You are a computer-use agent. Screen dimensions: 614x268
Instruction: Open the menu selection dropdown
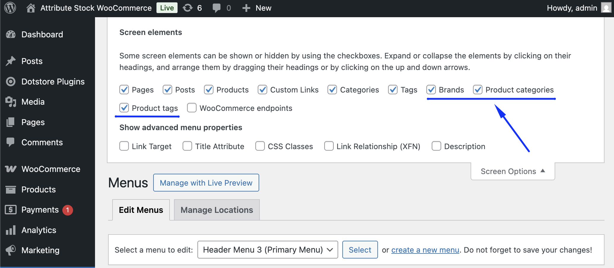pyautogui.click(x=268, y=250)
